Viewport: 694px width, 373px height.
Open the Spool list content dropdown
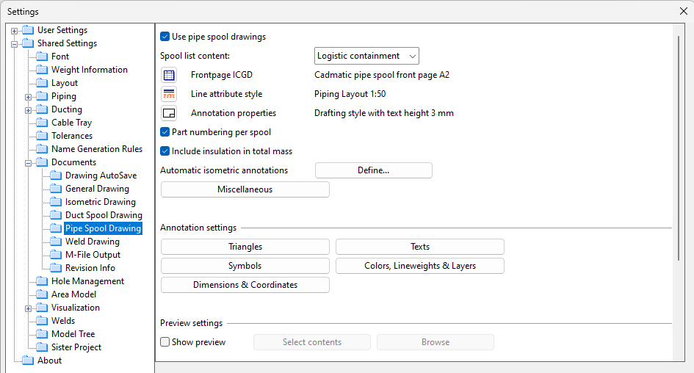[x=366, y=56]
